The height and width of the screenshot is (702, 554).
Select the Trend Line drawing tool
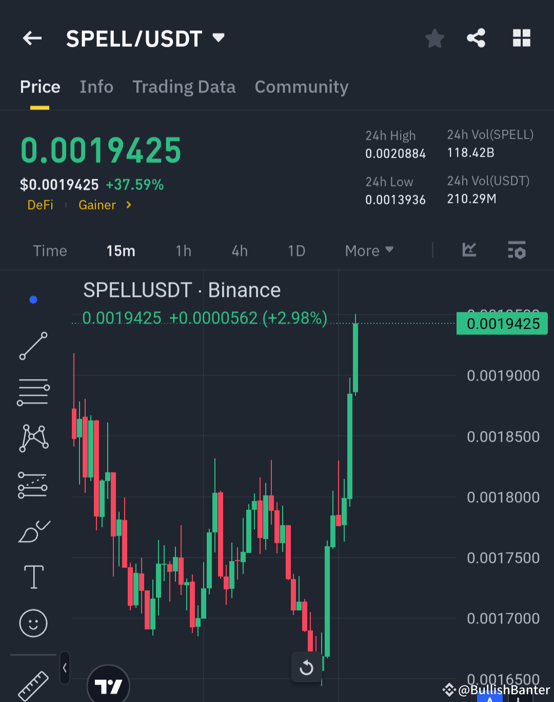pos(33,345)
